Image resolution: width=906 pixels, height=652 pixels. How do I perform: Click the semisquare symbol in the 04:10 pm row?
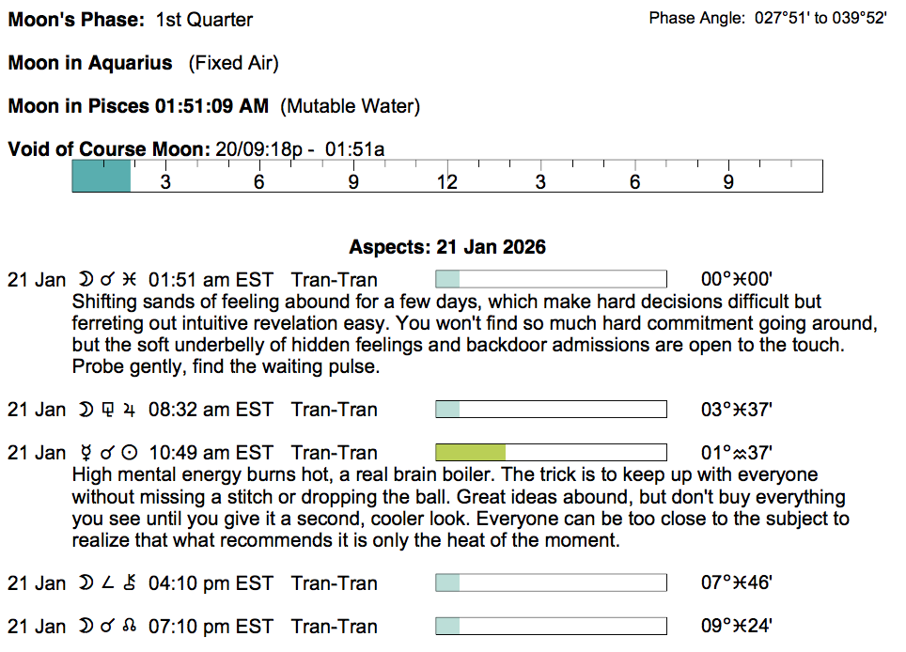pos(109,583)
